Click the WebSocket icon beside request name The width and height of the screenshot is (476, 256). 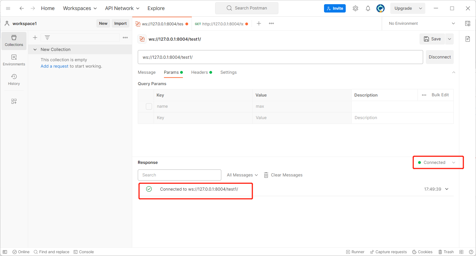click(142, 39)
